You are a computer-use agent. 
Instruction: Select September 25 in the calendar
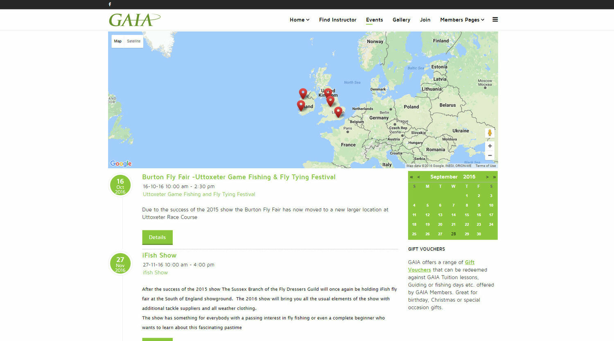(414, 234)
